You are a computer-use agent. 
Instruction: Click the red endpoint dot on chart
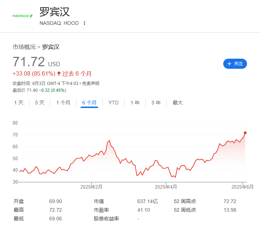point(245,133)
